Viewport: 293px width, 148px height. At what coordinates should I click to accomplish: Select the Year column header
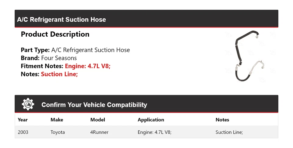coord(23,120)
